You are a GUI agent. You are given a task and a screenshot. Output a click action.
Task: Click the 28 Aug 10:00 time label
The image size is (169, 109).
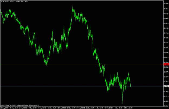click(x=14, y=108)
